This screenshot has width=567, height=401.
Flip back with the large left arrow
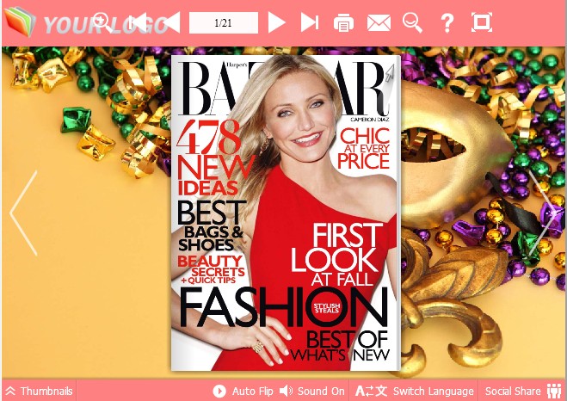tap(24, 213)
